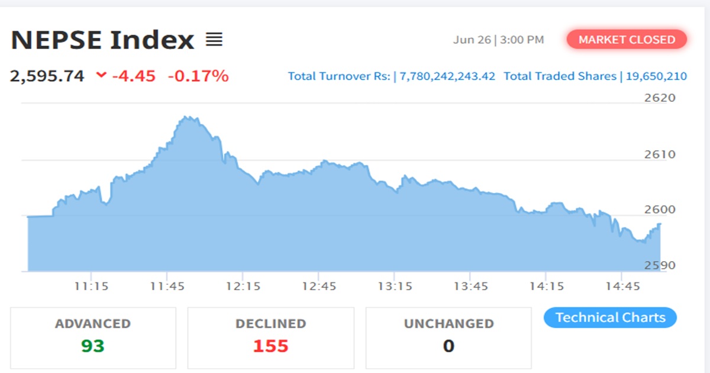Viewport: 710px width, 373px height.
Task: Click the Technical Charts button
Action: coord(610,317)
